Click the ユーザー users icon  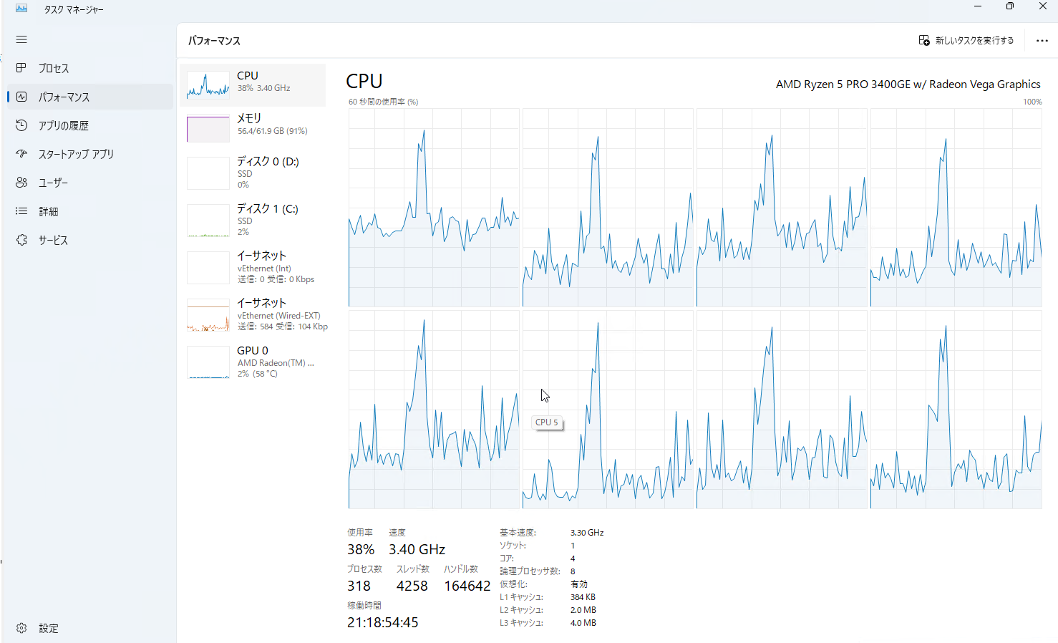click(x=21, y=183)
